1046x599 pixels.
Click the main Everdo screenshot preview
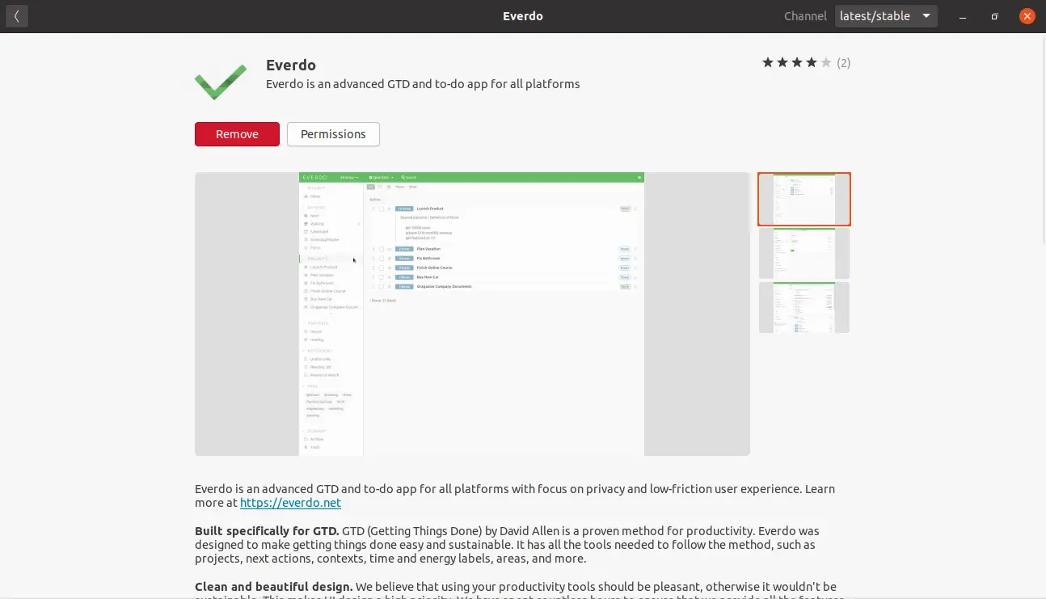pos(472,314)
